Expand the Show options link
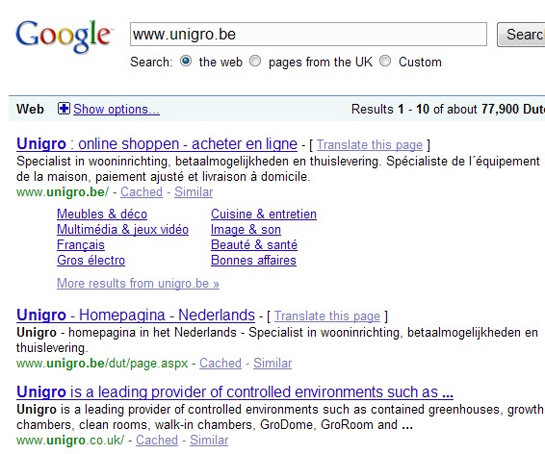545x454 pixels. 117,109
